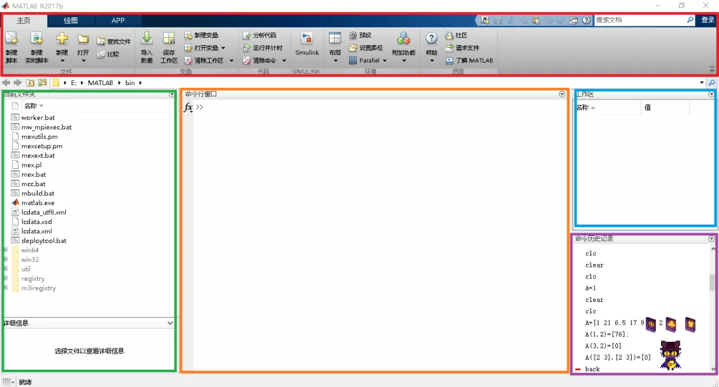Open the 社区 (Community) link
The width and height of the screenshot is (719, 387).
click(456, 35)
